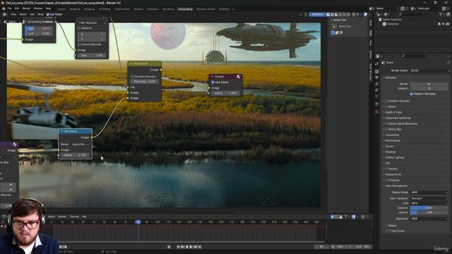Image resolution: width=452 pixels, height=254 pixels.
Task: Collapse the Active Tool panel
Action: pos(331,20)
